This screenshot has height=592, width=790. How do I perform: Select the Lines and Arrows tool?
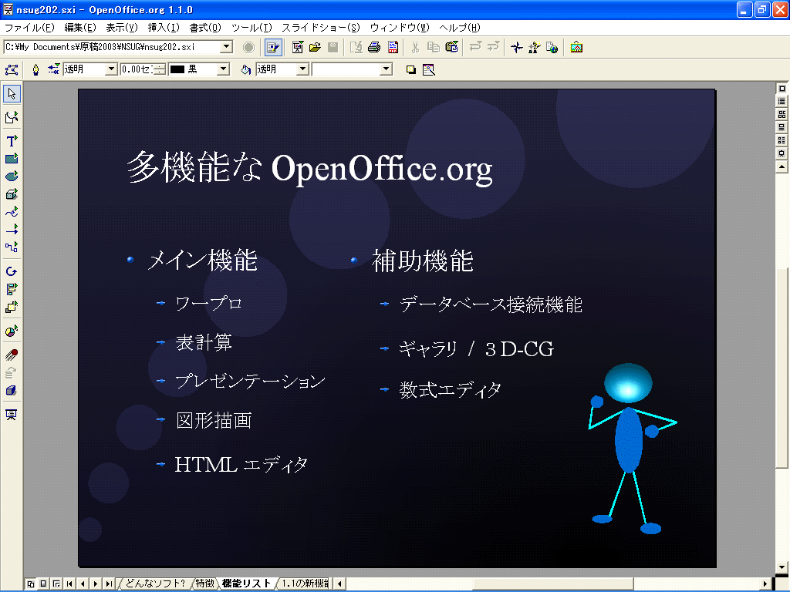coord(12,230)
